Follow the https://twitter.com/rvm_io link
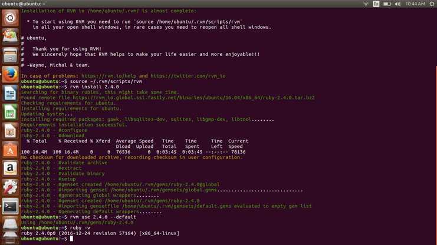The width and height of the screenshot is (437, 245). pyautogui.click(x=188, y=76)
